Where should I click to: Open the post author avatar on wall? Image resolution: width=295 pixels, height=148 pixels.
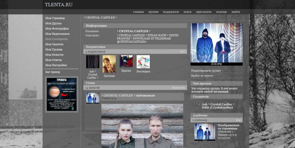[93, 98]
